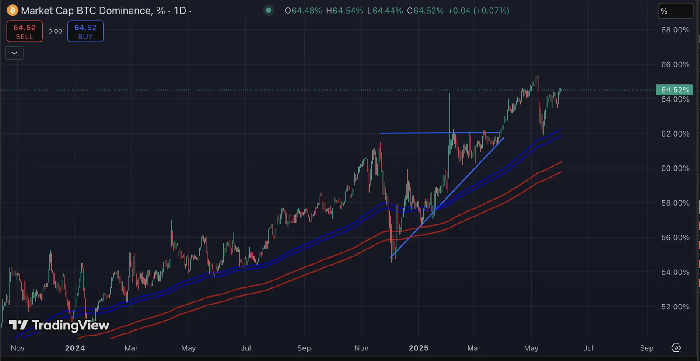Image resolution: width=700 pixels, height=361 pixels.
Task: Click the 2024 label on time axis
Action: point(75,348)
